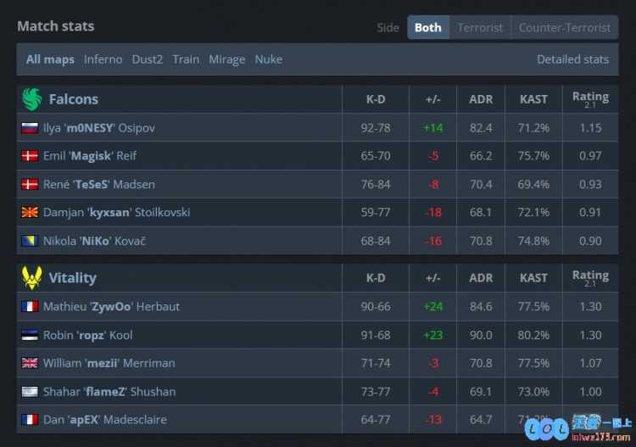Screen dimensions: 636x447
Task: Click the Danish flag beside Magisk
Action: [x=30, y=156]
